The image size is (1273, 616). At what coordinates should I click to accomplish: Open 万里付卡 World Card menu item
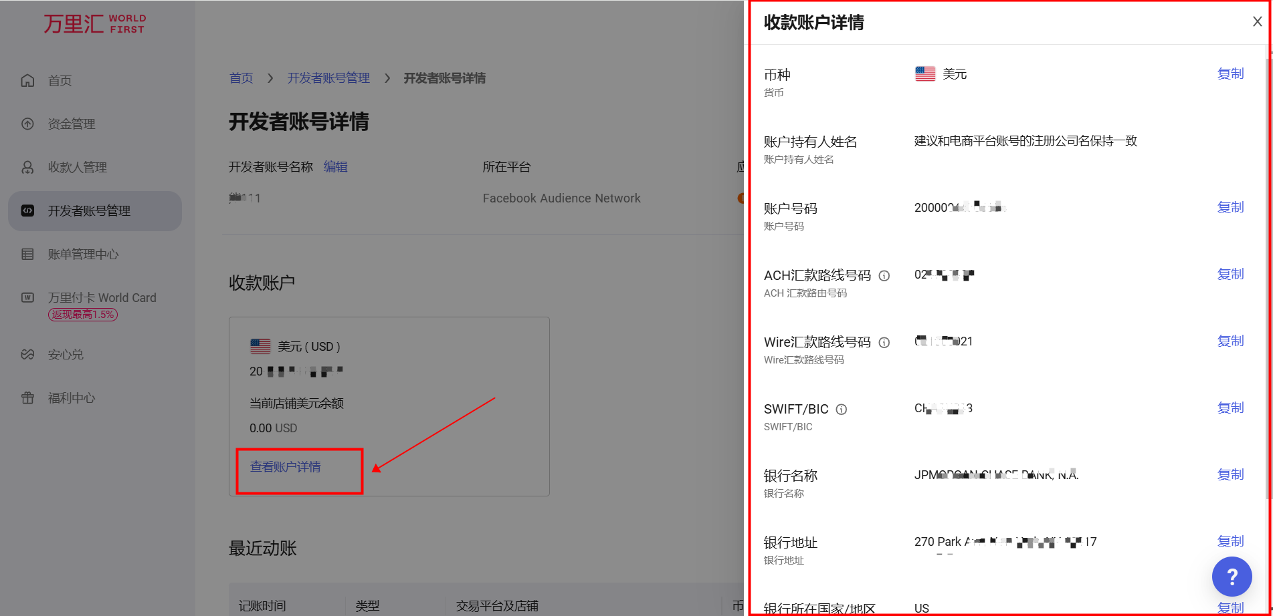102,297
